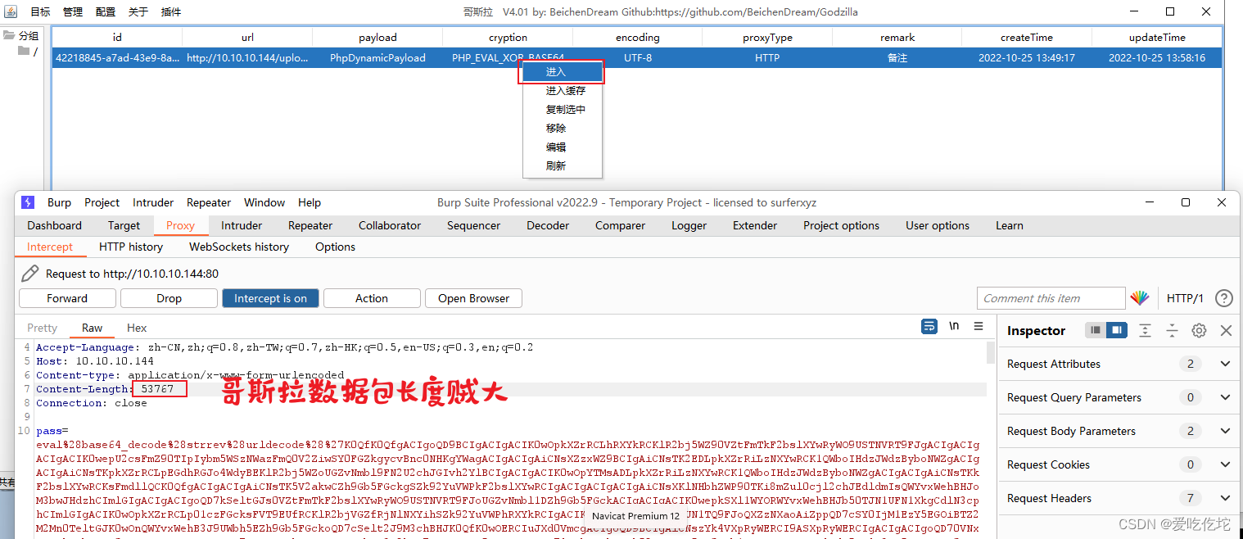
Task: Open the Inspector settings gear icon
Action: pos(1199,330)
